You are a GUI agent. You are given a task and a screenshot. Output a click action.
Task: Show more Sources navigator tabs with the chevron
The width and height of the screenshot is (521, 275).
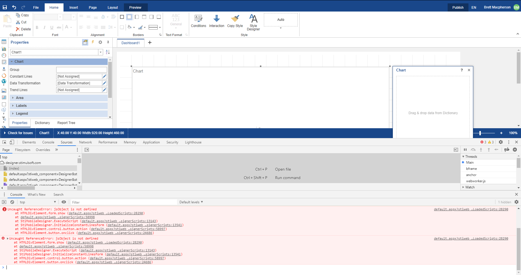pos(56,150)
